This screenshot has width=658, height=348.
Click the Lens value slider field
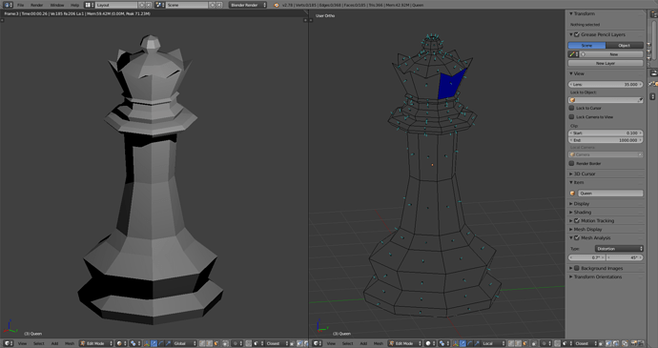606,84
